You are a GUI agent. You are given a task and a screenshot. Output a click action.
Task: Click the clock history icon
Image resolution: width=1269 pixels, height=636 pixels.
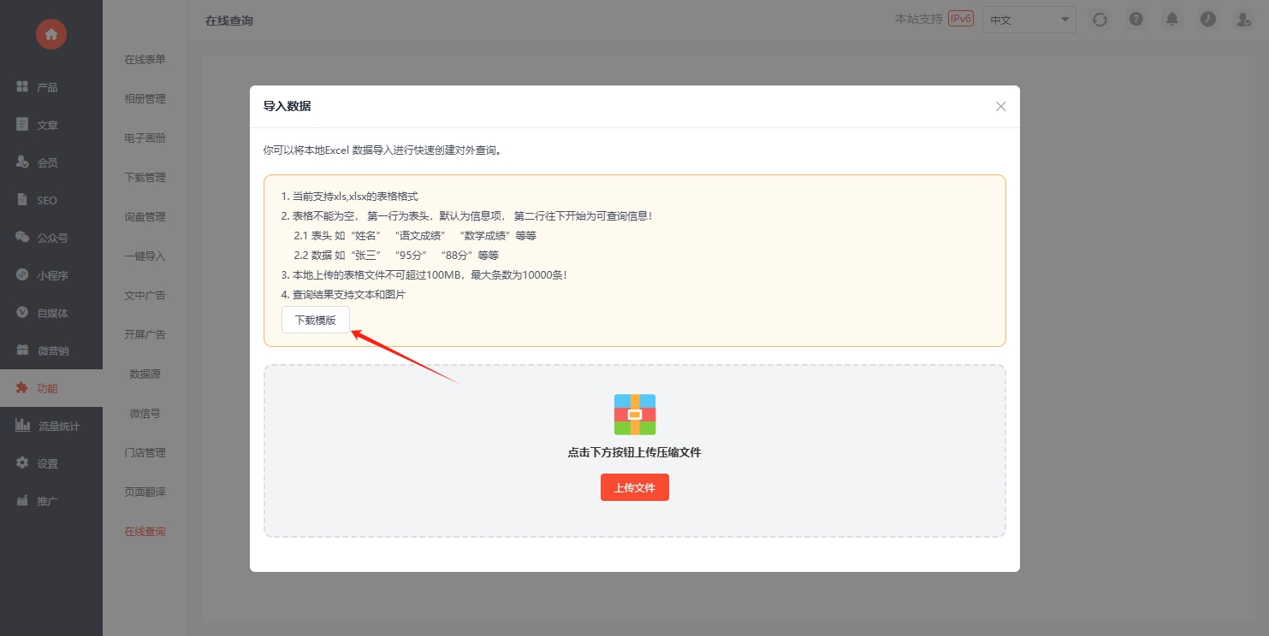tap(1207, 20)
